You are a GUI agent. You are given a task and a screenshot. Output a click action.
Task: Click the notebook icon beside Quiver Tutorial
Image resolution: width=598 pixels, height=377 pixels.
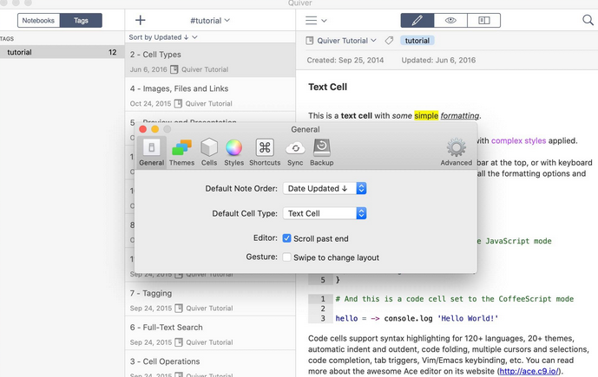310,41
